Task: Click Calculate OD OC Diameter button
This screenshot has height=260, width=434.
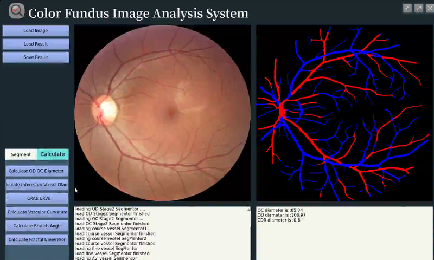Action: tap(37, 171)
